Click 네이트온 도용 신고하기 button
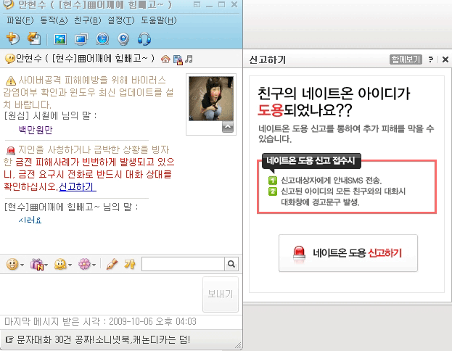 pos(348,253)
